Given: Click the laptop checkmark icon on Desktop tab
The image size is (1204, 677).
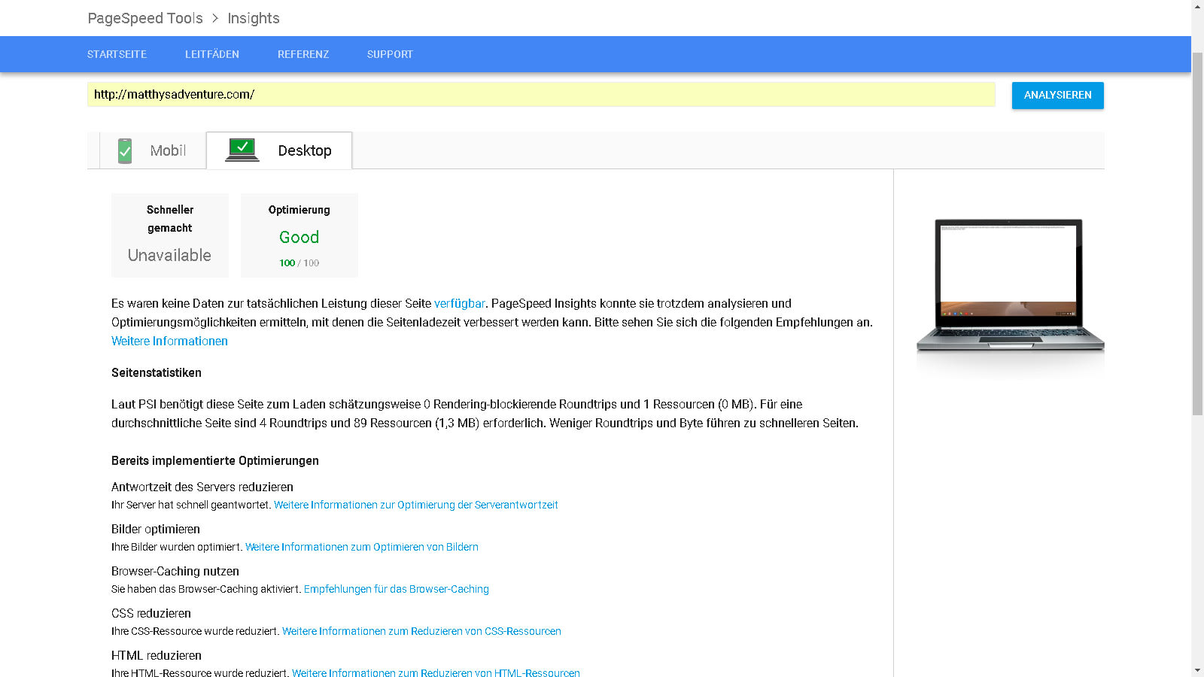Looking at the screenshot, I should 242,150.
